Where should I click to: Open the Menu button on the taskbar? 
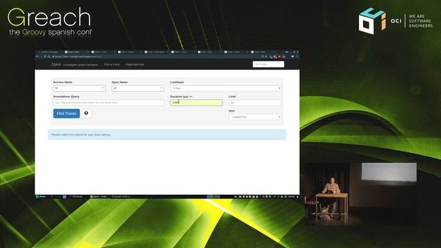click(x=41, y=196)
